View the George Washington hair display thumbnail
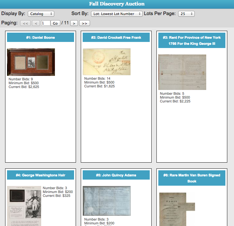The image size is (234, 226). coord(24,206)
